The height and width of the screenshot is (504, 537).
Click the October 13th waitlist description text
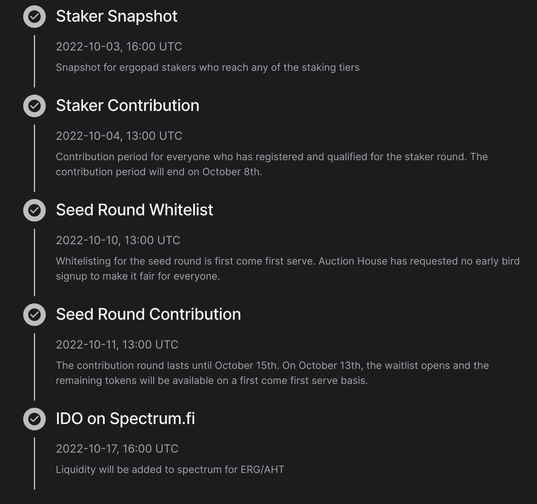(x=272, y=373)
